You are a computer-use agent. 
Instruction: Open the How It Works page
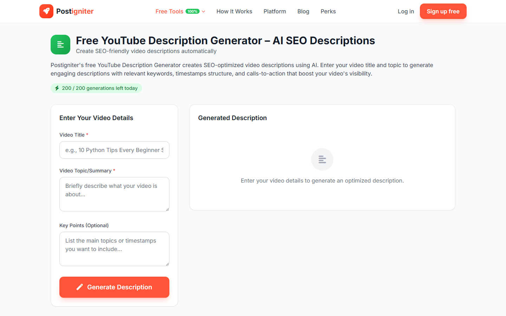pyautogui.click(x=234, y=11)
